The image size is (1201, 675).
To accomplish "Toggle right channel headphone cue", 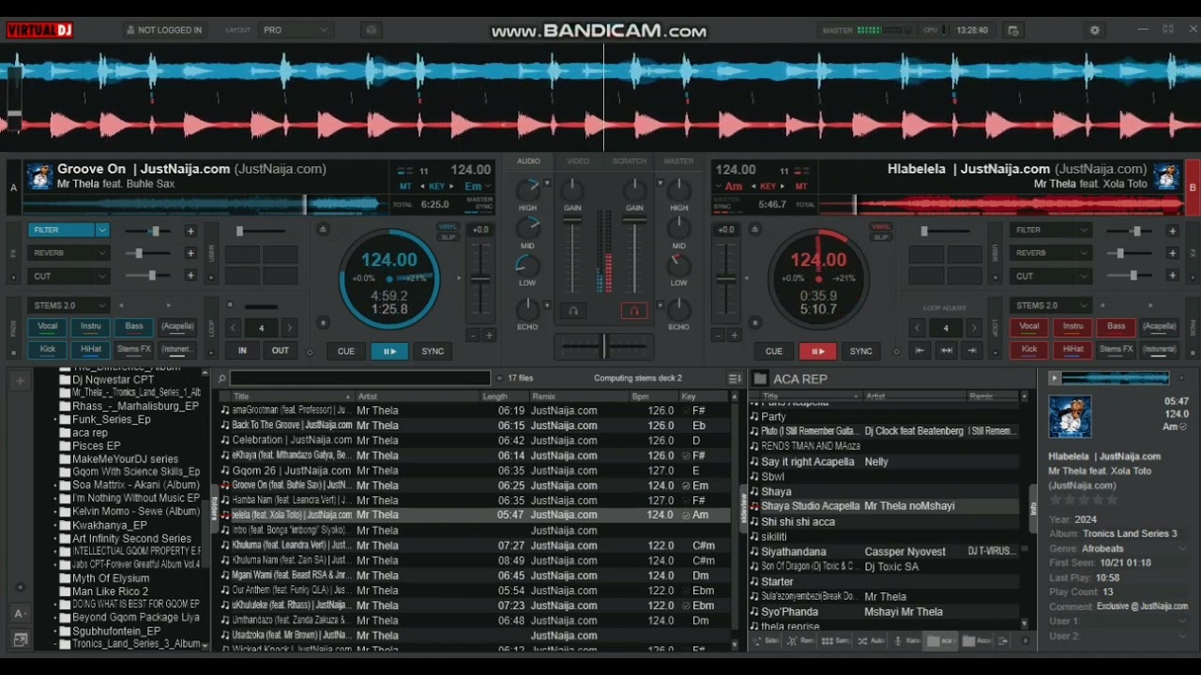I will coord(634,310).
